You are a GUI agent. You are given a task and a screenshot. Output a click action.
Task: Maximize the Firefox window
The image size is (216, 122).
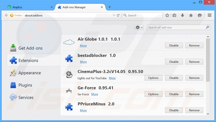pos(201,2)
